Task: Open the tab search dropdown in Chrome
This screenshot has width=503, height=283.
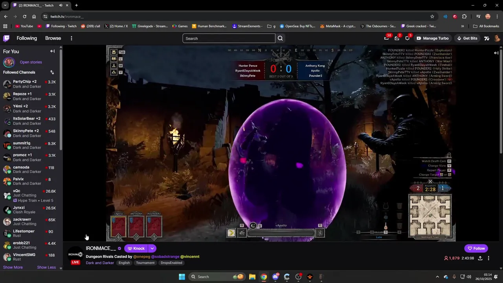Action: pos(5,5)
